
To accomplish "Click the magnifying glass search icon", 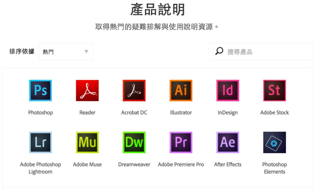I will pyautogui.click(x=219, y=51).
